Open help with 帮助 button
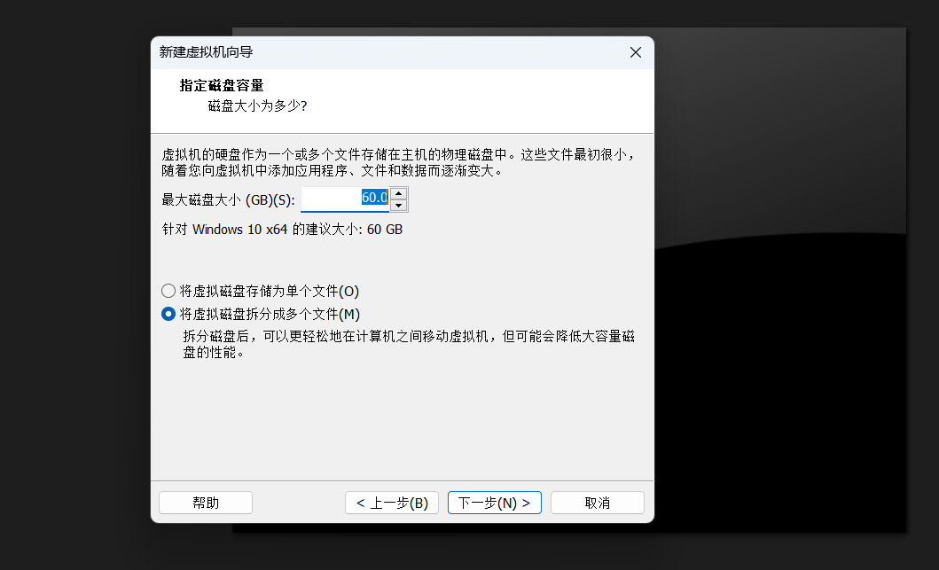 click(206, 503)
